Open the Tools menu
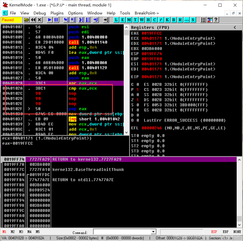 coord(125,13)
